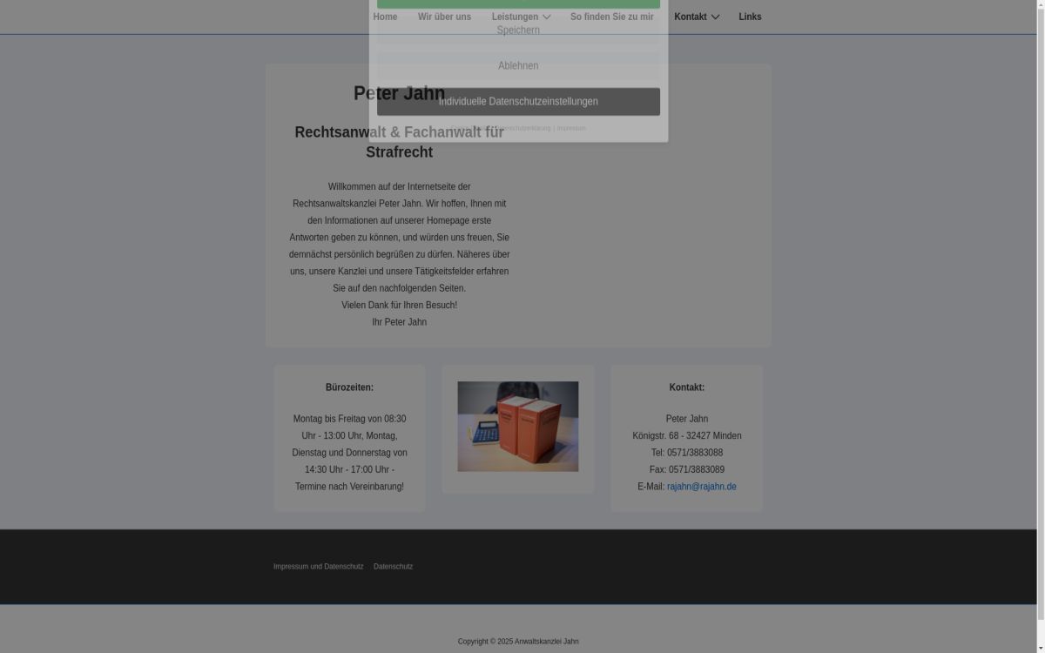The height and width of the screenshot is (653, 1045).
Task: Reject cookies via the Ablehnen button
Action: 517,65
